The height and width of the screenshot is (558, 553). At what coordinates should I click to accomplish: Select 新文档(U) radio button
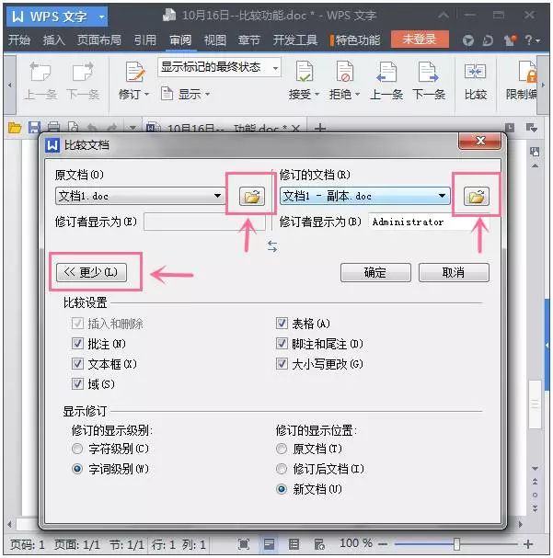(x=282, y=489)
